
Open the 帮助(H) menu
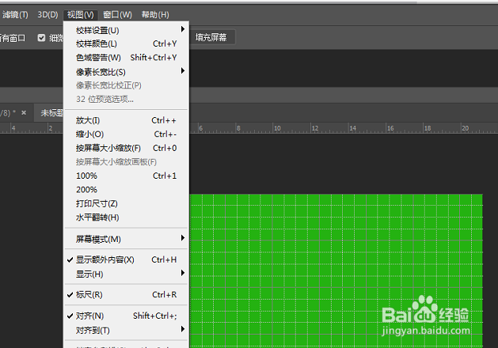(x=155, y=14)
